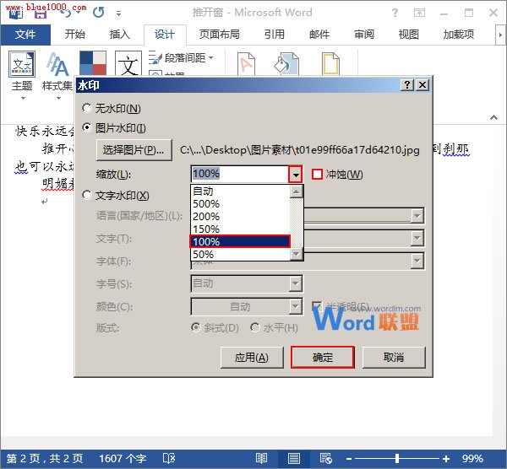Choose 50% in the scale list
Image resolution: width=507 pixels, height=469 pixels.
[240, 255]
